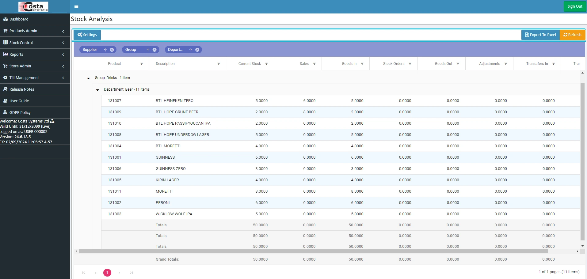
Task: Collapse the Department: Beer row
Action: pyautogui.click(x=98, y=90)
